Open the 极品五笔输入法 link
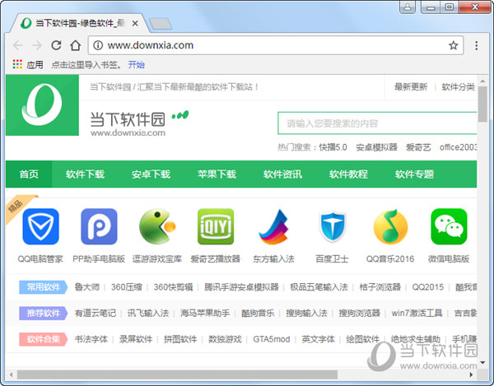The height and width of the screenshot is (386, 494). click(319, 286)
